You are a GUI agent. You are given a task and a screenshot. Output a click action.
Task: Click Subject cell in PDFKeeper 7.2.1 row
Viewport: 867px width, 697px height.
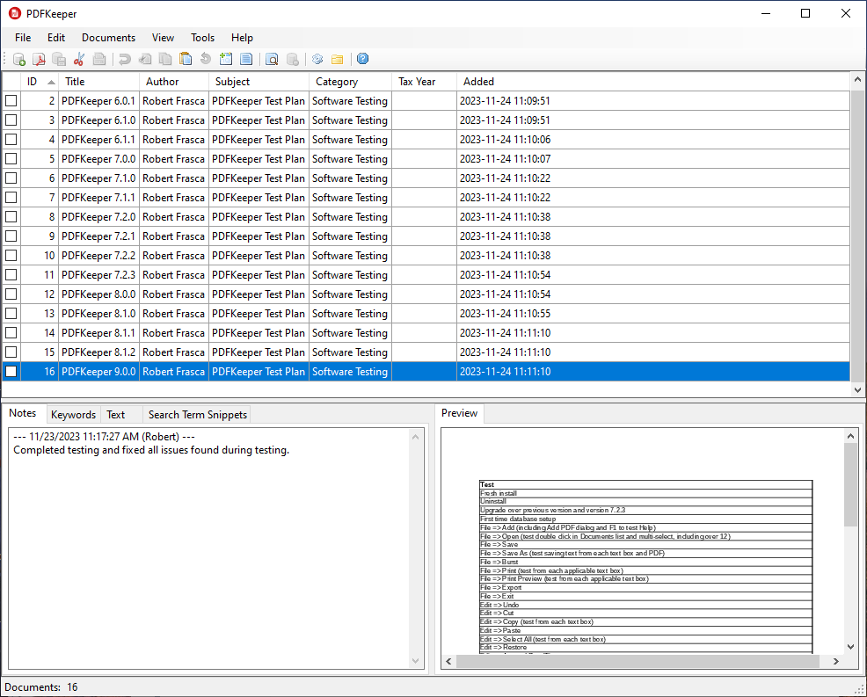click(x=259, y=236)
